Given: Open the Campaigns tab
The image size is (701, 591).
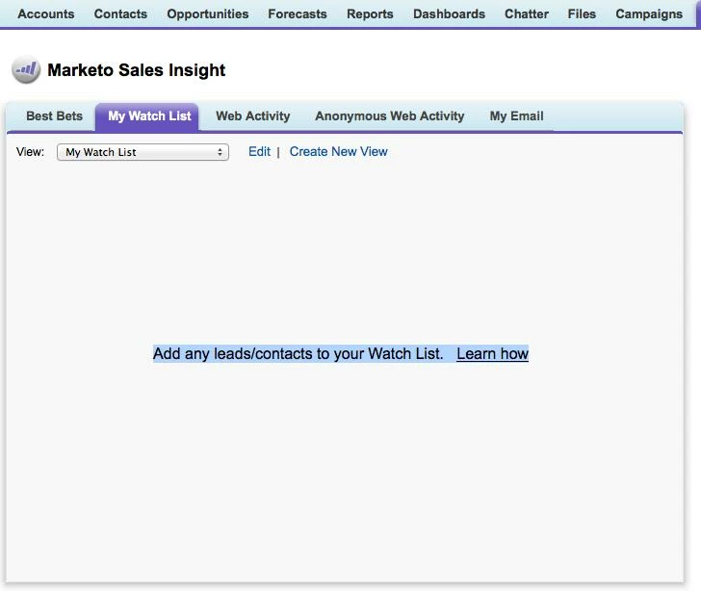Looking at the screenshot, I should coord(649,13).
